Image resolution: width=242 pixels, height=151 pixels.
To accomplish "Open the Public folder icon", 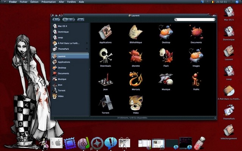I will click(x=196, y=80).
